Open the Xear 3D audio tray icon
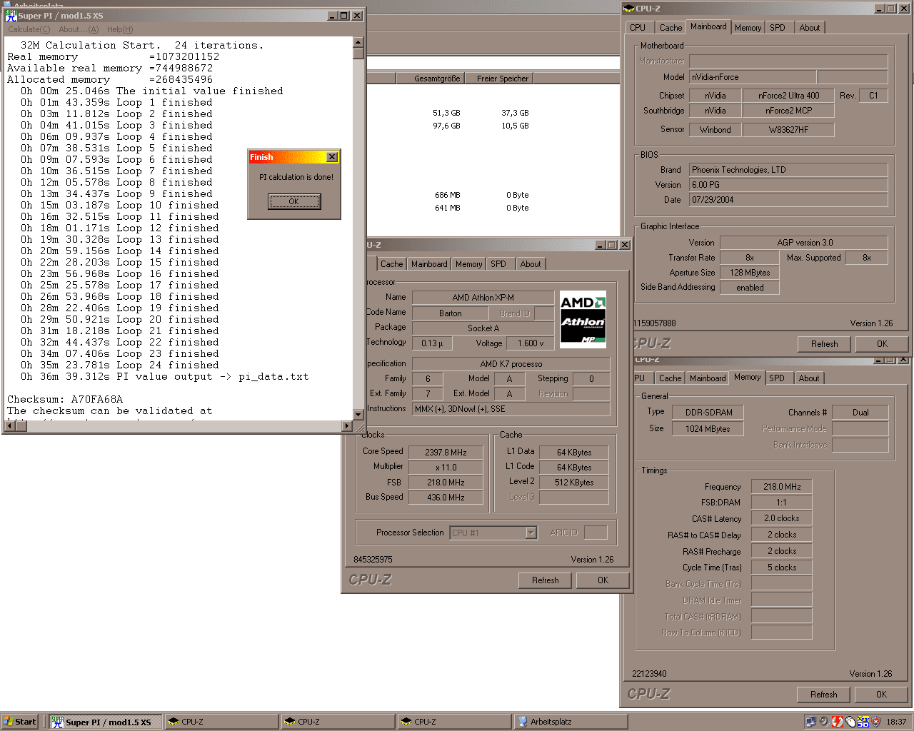The height and width of the screenshot is (731, 914). click(x=863, y=722)
